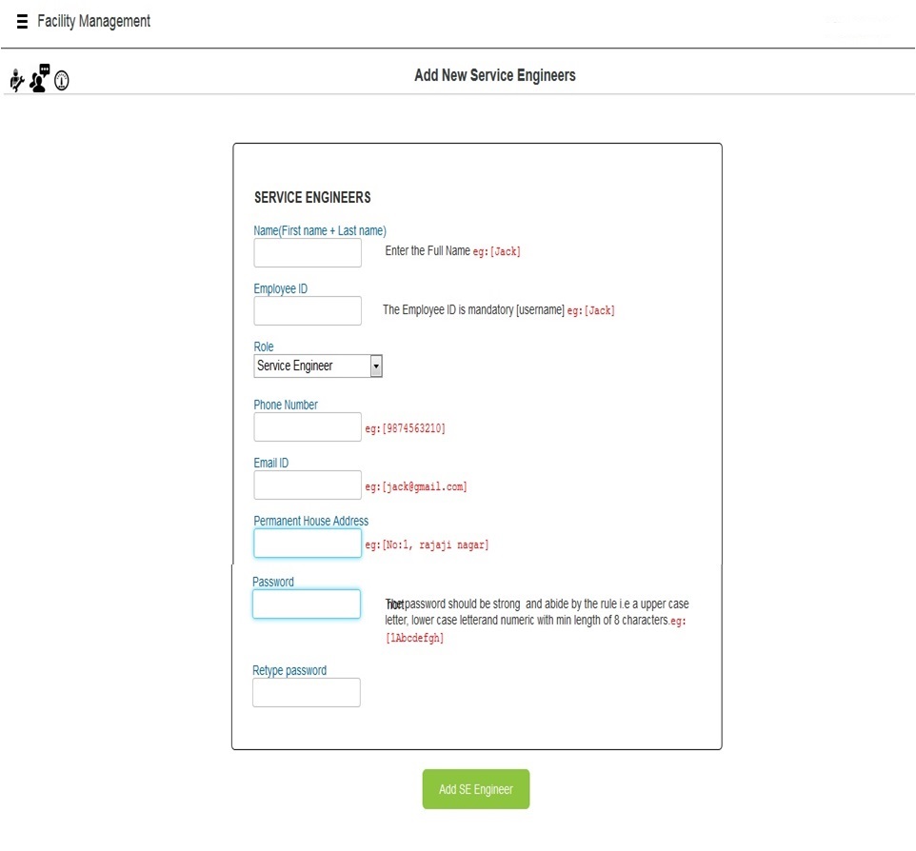This screenshot has height=851, width=916.
Task: Click into the Employee ID field
Action: click(308, 311)
